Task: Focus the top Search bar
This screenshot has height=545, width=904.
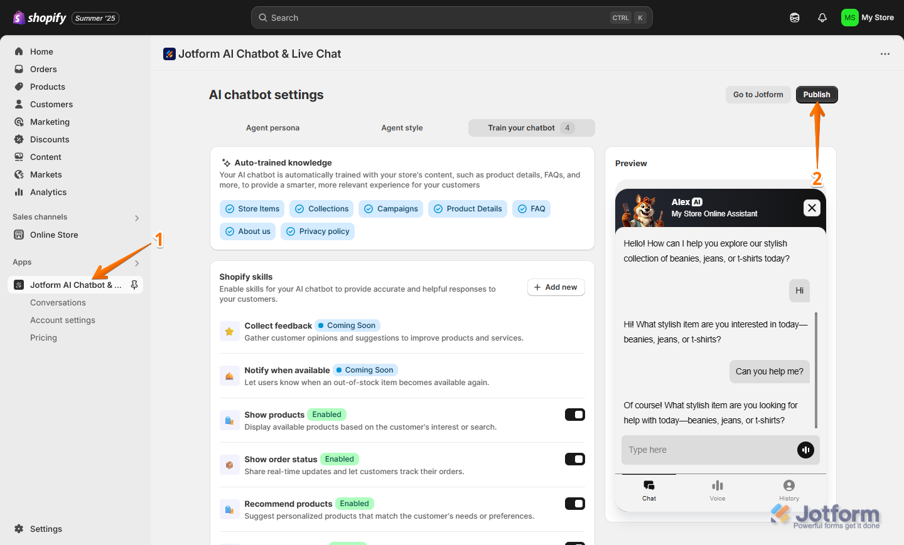Action: [452, 18]
